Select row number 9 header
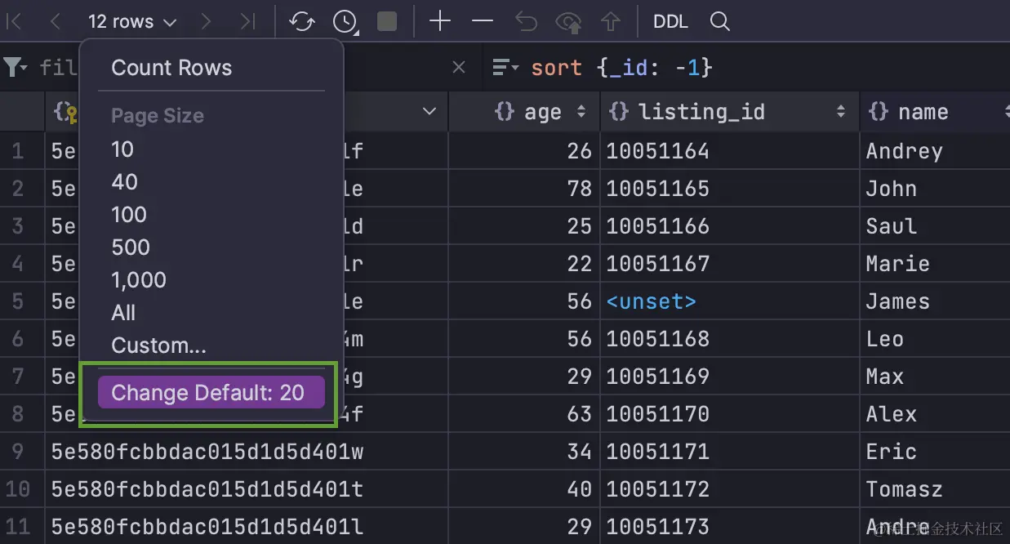The width and height of the screenshot is (1010, 544). point(22,452)
